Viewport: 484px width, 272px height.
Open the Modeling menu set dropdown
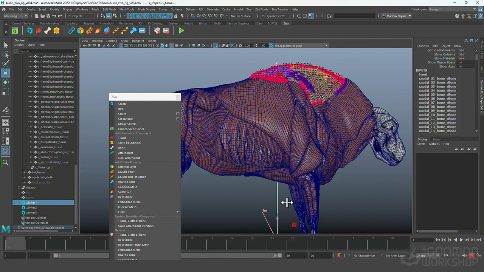click(x=16, y=16)
